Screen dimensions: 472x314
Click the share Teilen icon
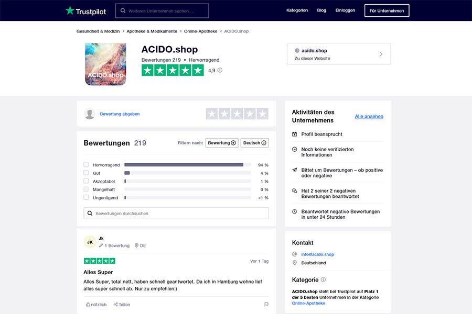[115, 305]
